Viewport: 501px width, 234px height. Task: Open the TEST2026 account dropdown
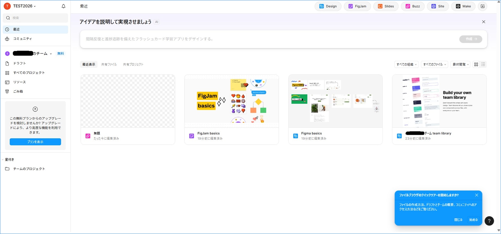coord(25,6)
